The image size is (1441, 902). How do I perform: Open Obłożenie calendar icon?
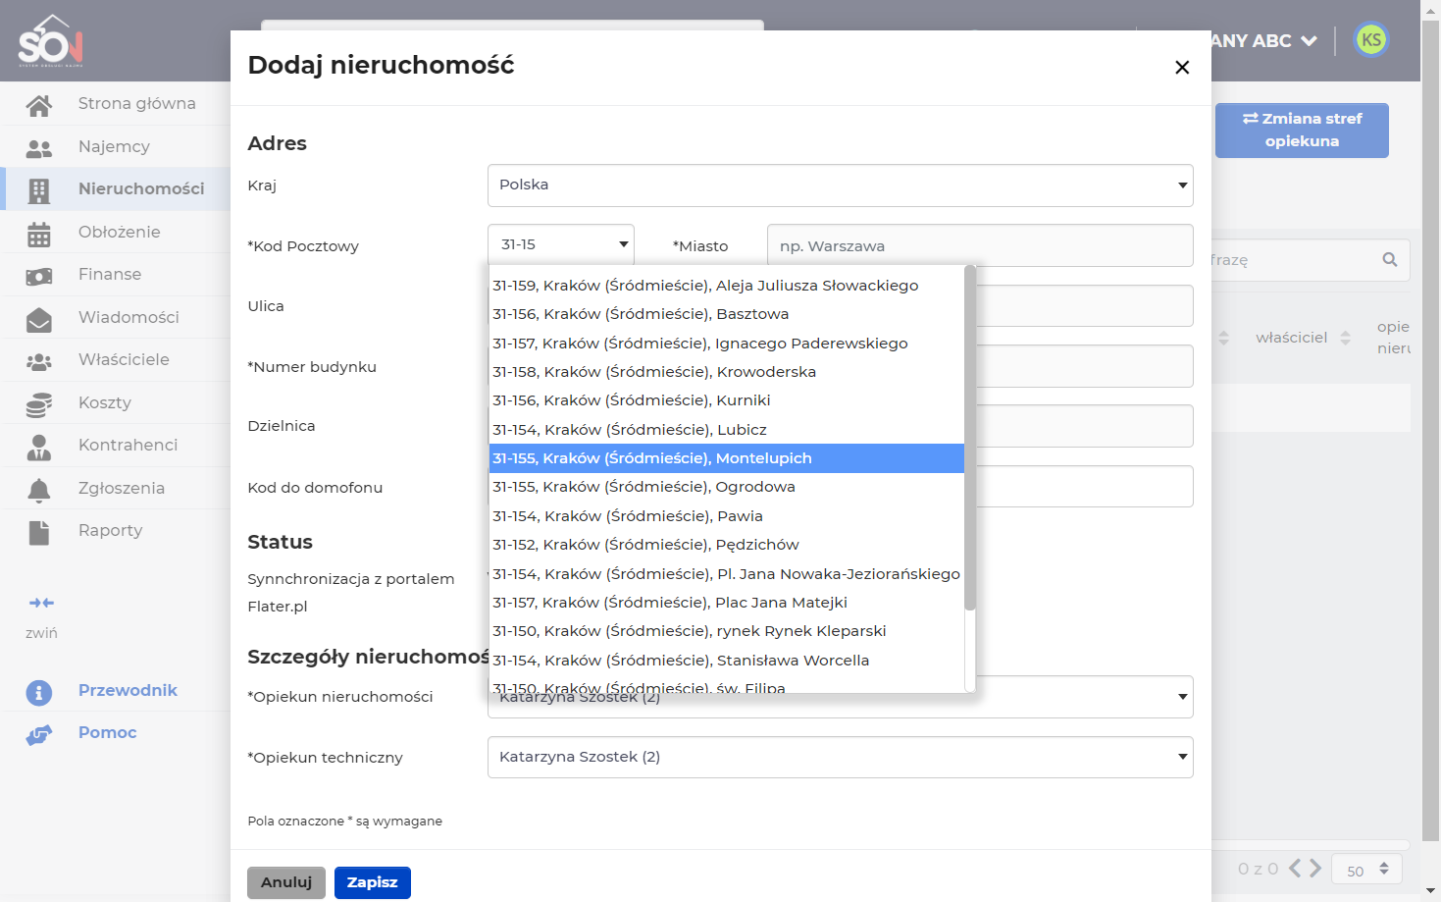[x=39, y=234]
